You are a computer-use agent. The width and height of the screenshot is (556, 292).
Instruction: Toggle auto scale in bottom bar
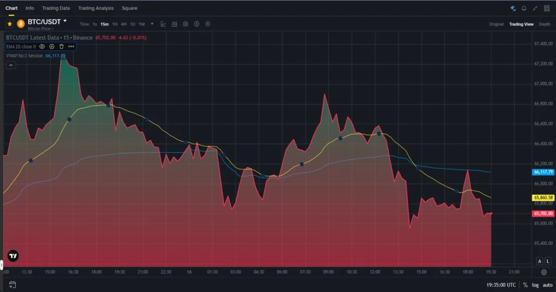coord(547,285)
